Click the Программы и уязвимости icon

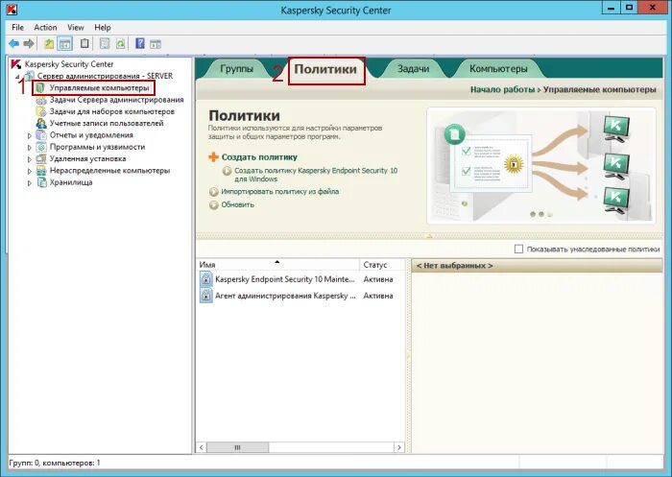tap(41, 147)
